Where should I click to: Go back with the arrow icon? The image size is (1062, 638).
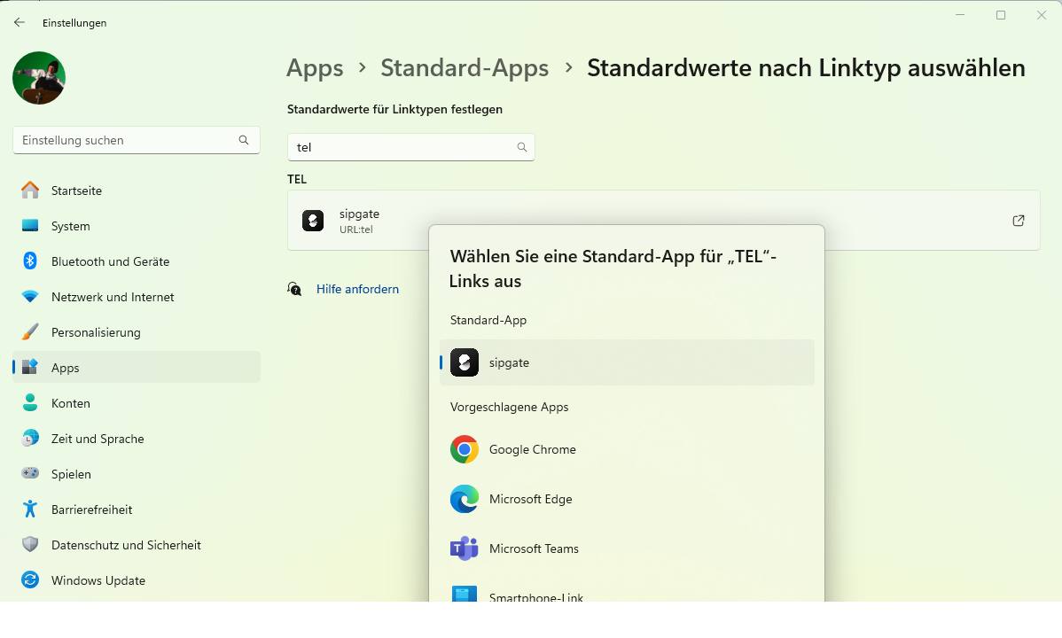point(19,22)
